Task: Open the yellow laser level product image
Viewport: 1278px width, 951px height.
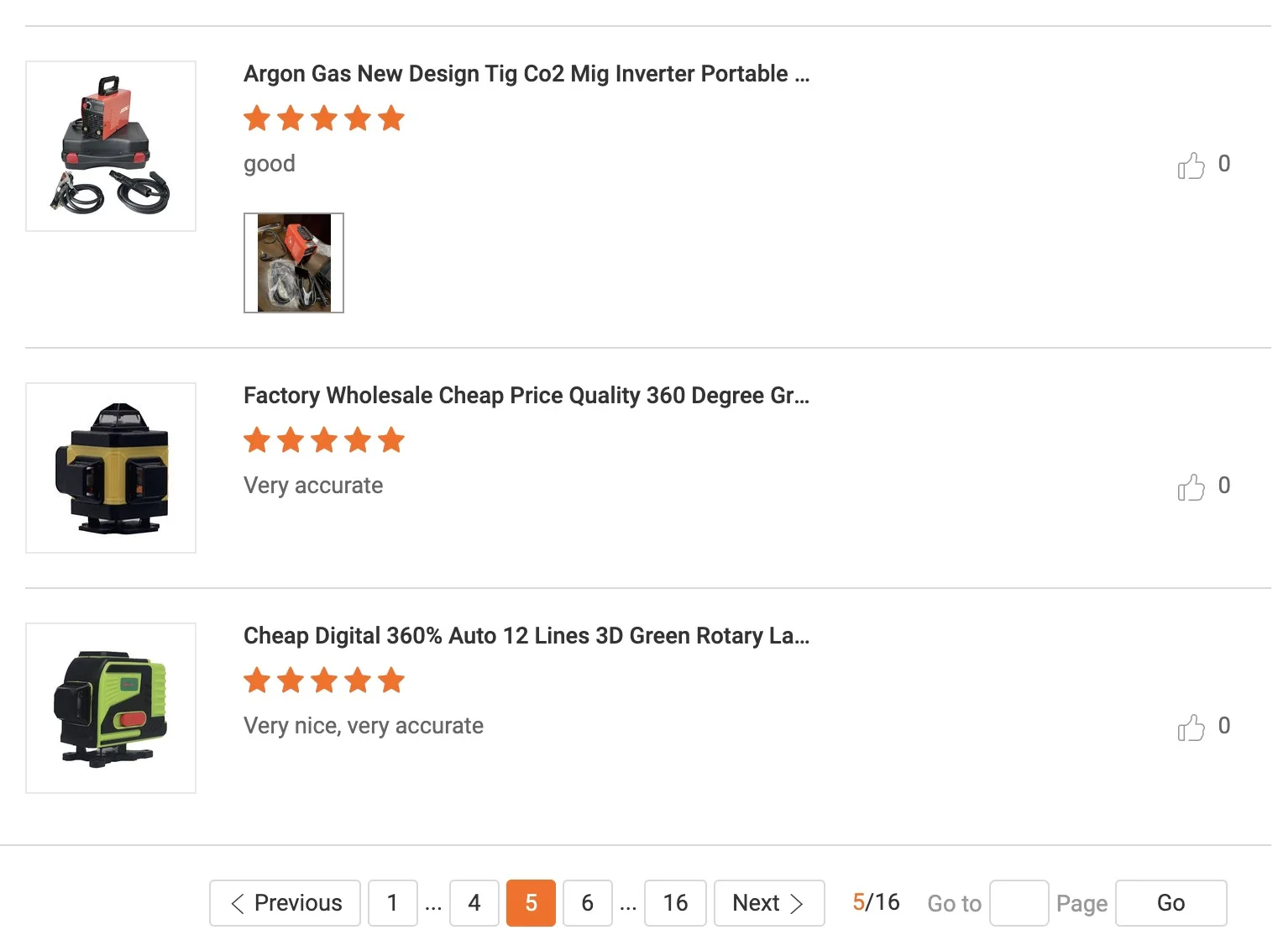Action: click(x=111, y=468)
